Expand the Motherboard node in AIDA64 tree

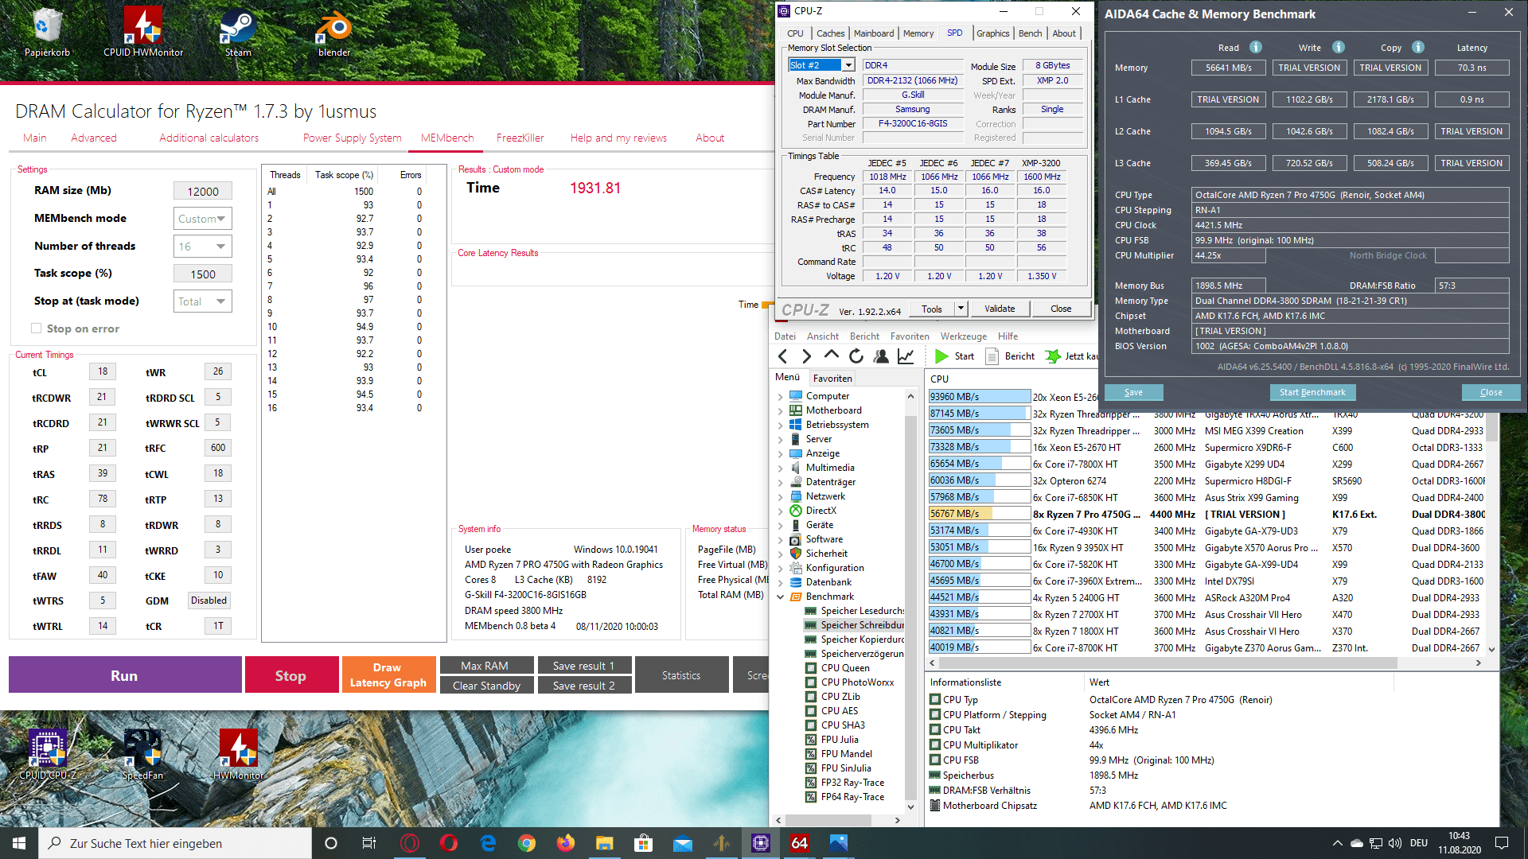coord(780,410)
